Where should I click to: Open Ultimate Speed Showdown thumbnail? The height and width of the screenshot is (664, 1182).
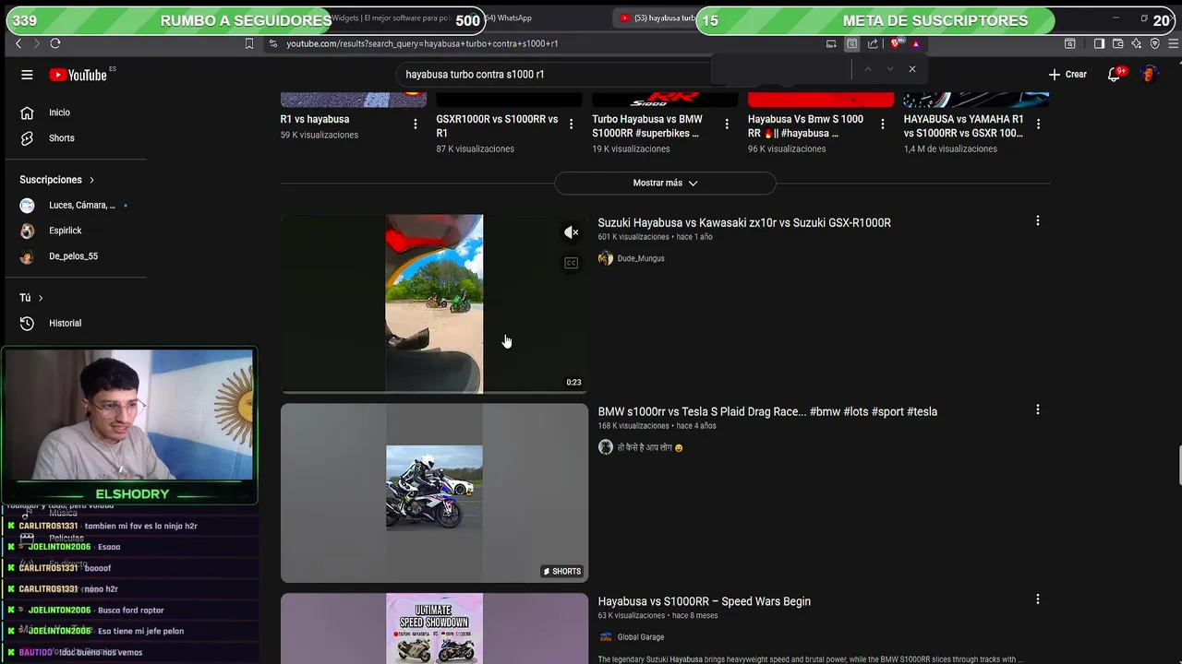(434, 628)
